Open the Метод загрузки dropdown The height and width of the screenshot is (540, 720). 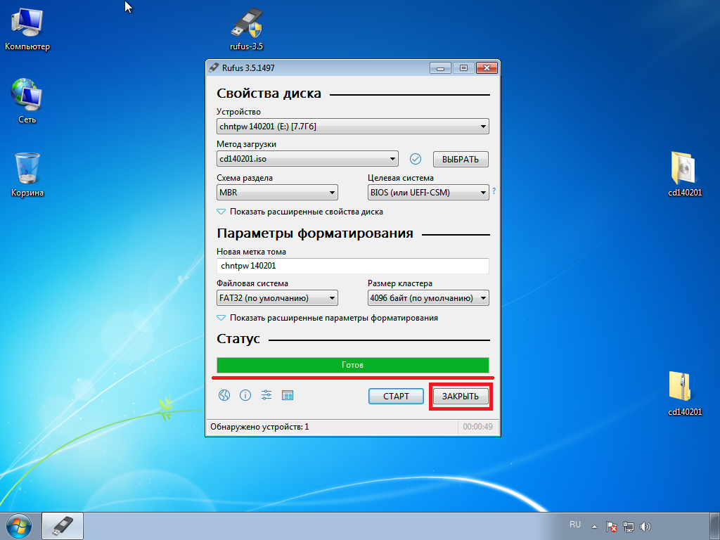[x=307, y=159]
